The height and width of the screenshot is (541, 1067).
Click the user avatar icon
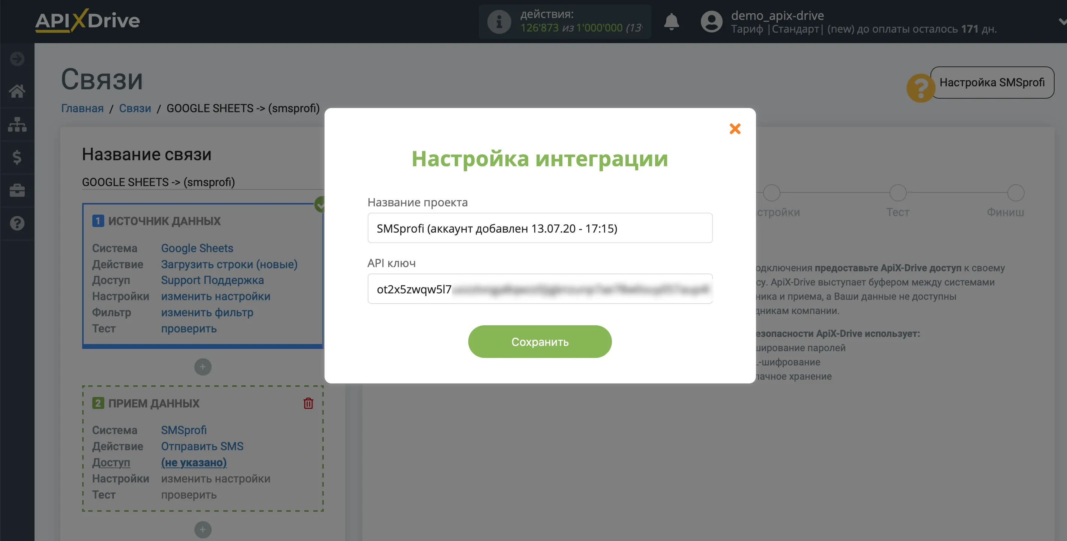coord(711,21)
